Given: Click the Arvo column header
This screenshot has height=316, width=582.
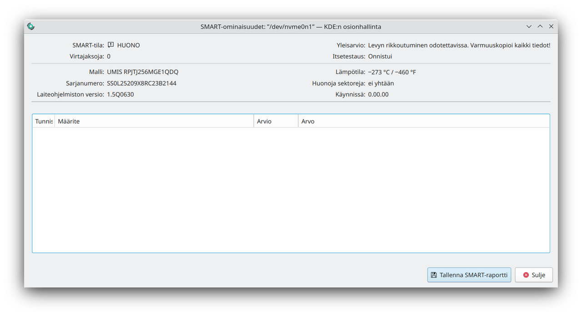Looking at the screenshot, I should click(x=424, y=121).
